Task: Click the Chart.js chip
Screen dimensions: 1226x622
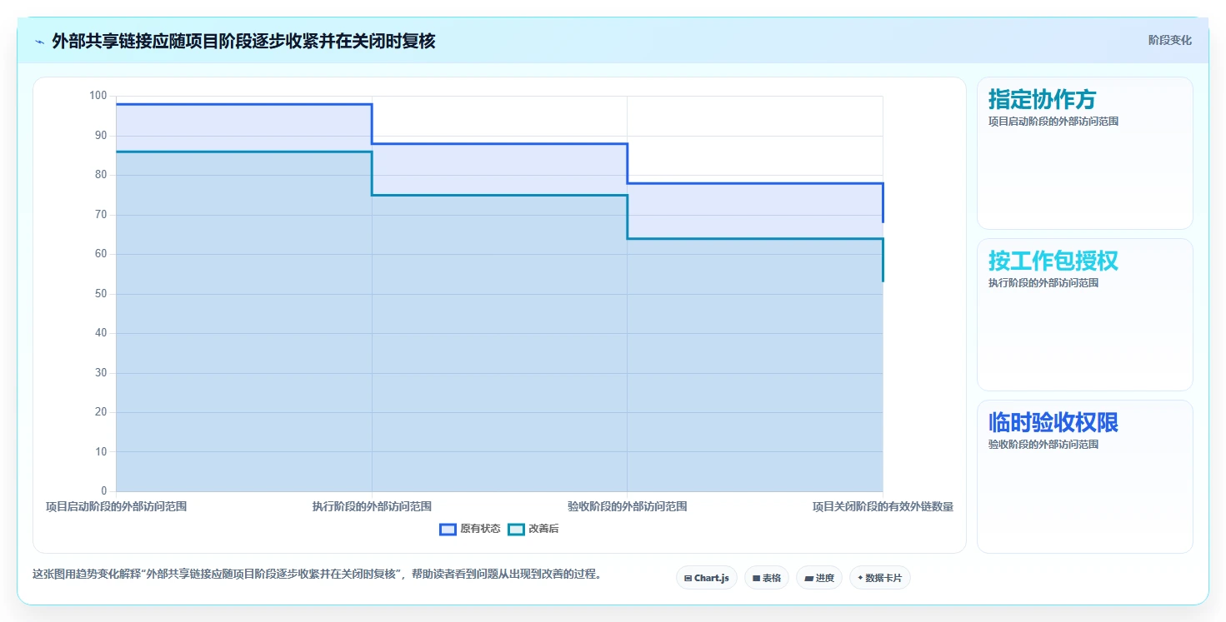Action: (x=706, y=578)
